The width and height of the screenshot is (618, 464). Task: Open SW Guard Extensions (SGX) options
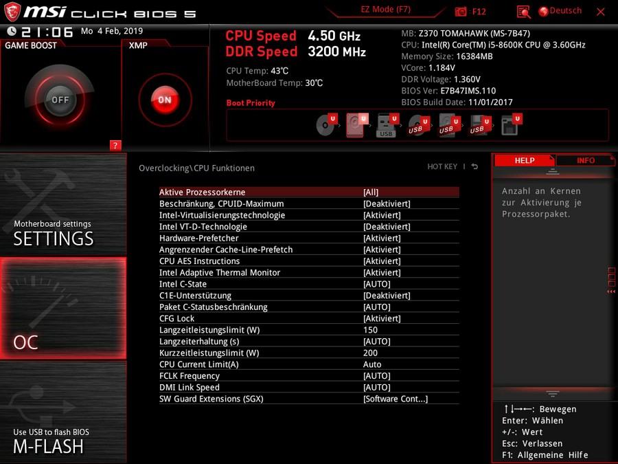[x=309, y=399]
